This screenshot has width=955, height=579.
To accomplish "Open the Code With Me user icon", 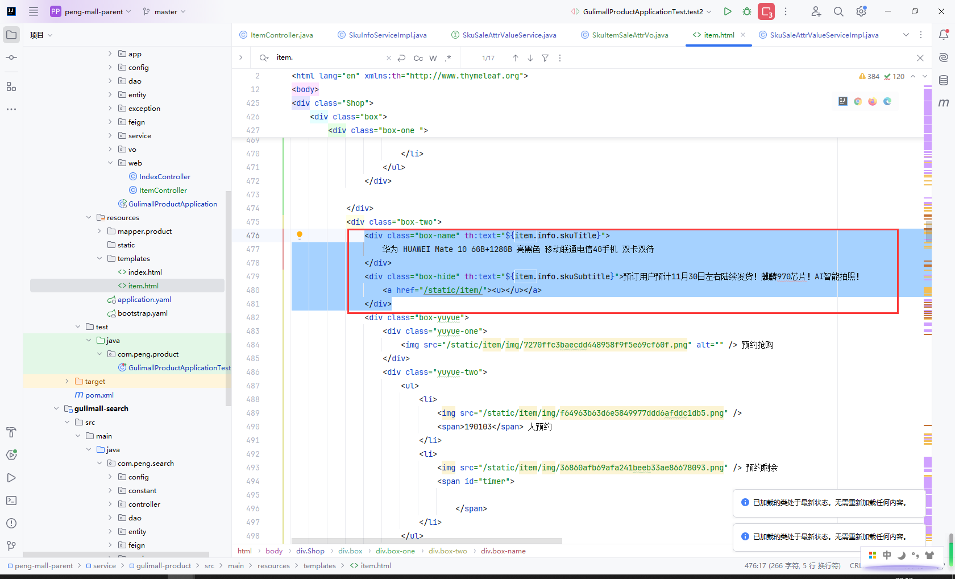I will tap(816, 11).
